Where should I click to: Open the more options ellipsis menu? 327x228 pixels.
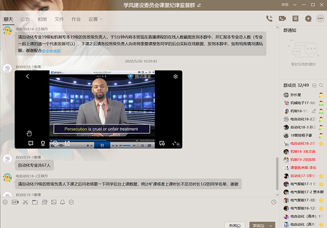(320, 19)
